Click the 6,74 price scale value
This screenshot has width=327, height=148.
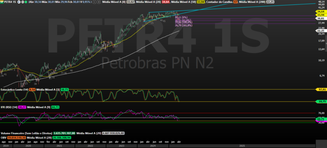click(x=323, y=75)
